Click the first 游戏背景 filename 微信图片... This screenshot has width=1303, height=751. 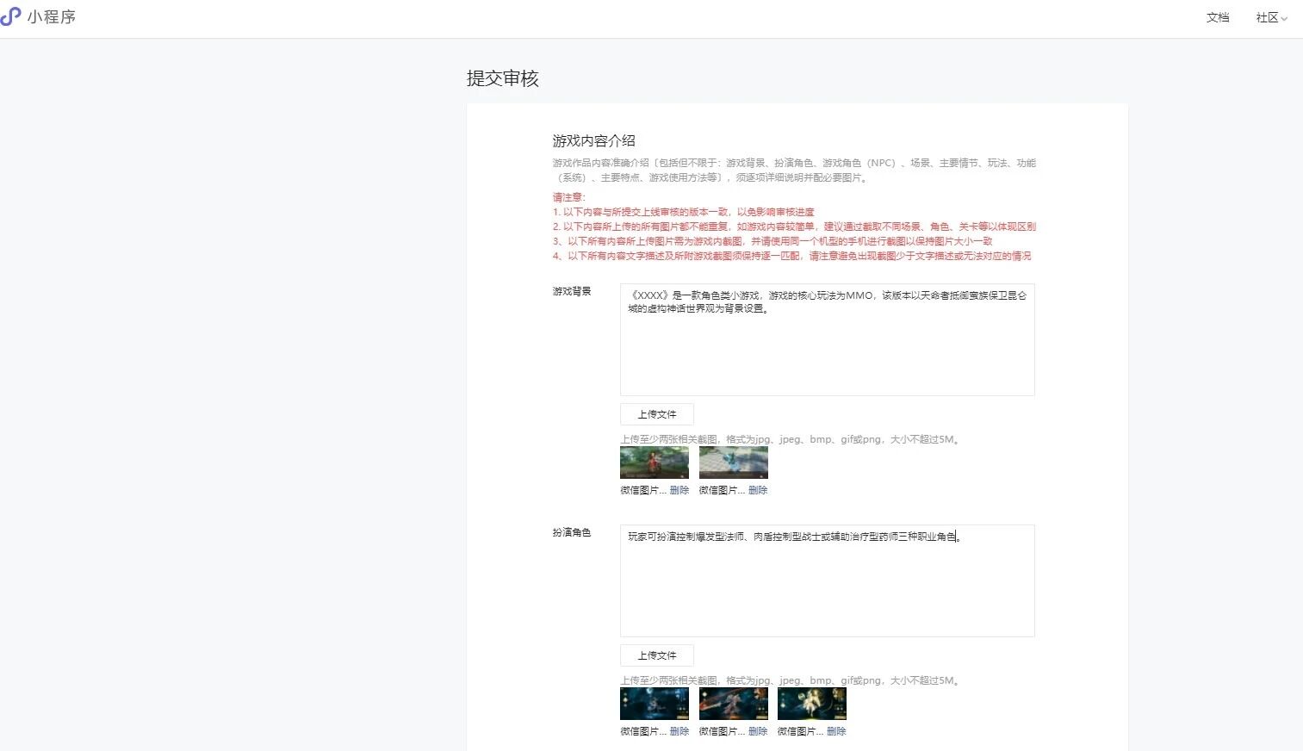click(643, 490)
